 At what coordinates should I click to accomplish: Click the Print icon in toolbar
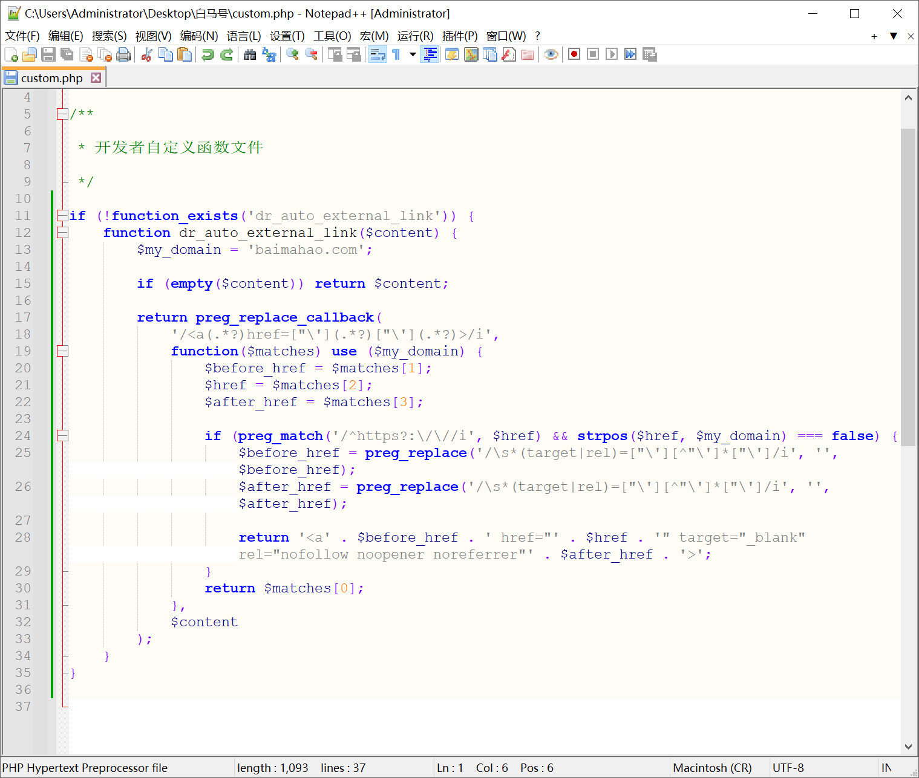tap(123, 54)
